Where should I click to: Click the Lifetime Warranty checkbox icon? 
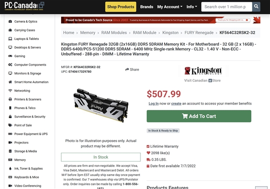[148, 146]
